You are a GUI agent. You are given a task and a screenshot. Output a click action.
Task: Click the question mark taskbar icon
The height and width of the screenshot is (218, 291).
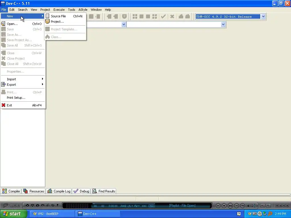[x=239, y=214]
